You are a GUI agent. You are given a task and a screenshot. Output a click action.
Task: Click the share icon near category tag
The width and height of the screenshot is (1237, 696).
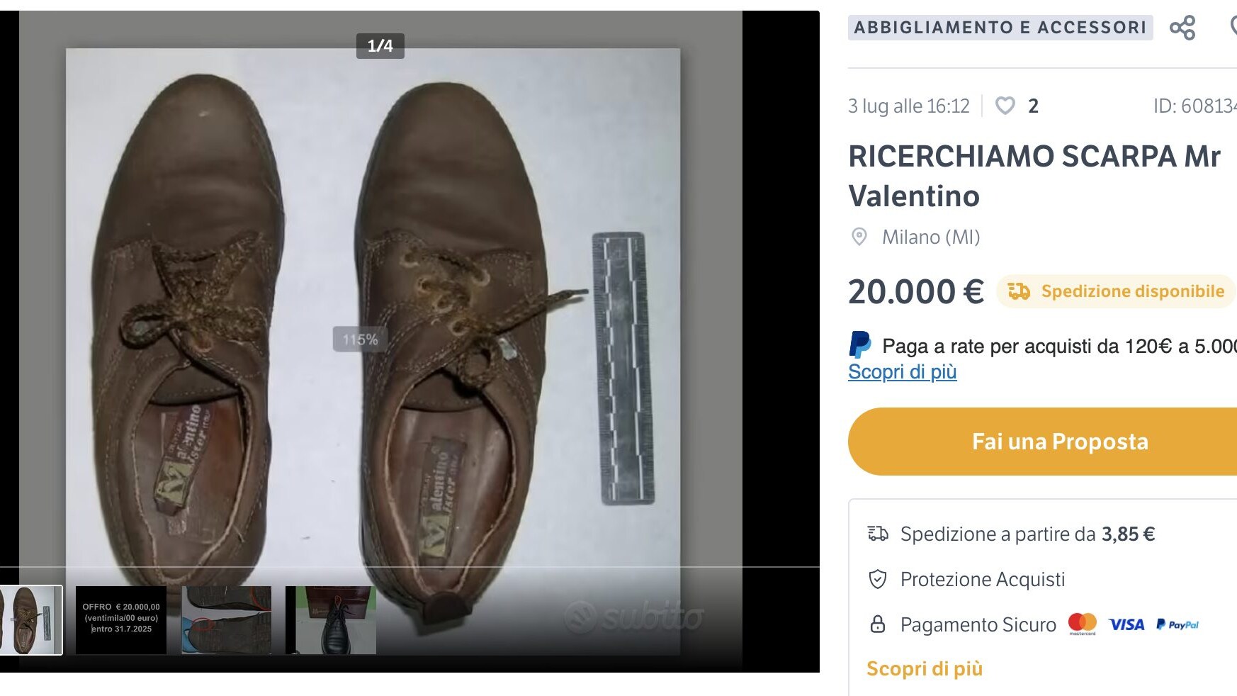(x=1182, y=28)
